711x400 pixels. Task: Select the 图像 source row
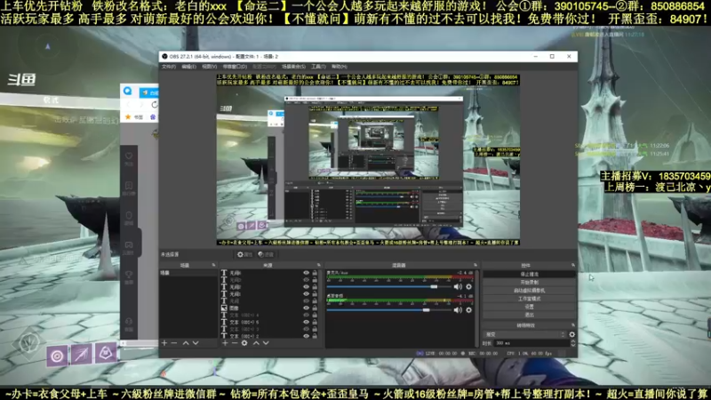point(269,308)
